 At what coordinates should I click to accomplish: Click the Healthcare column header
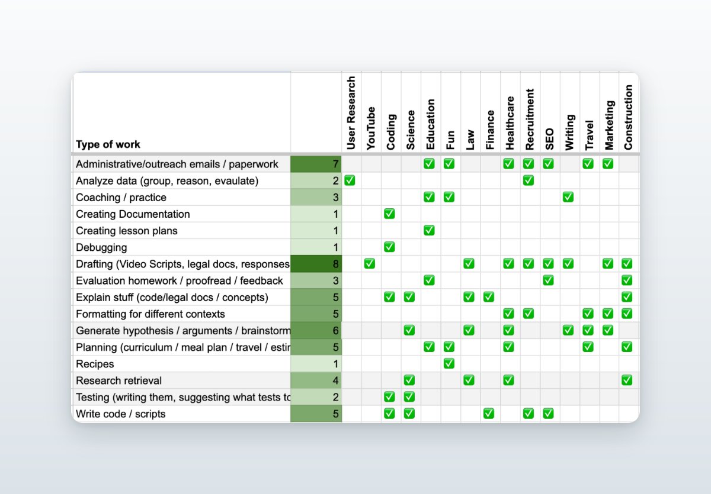(x=510, y=122)
